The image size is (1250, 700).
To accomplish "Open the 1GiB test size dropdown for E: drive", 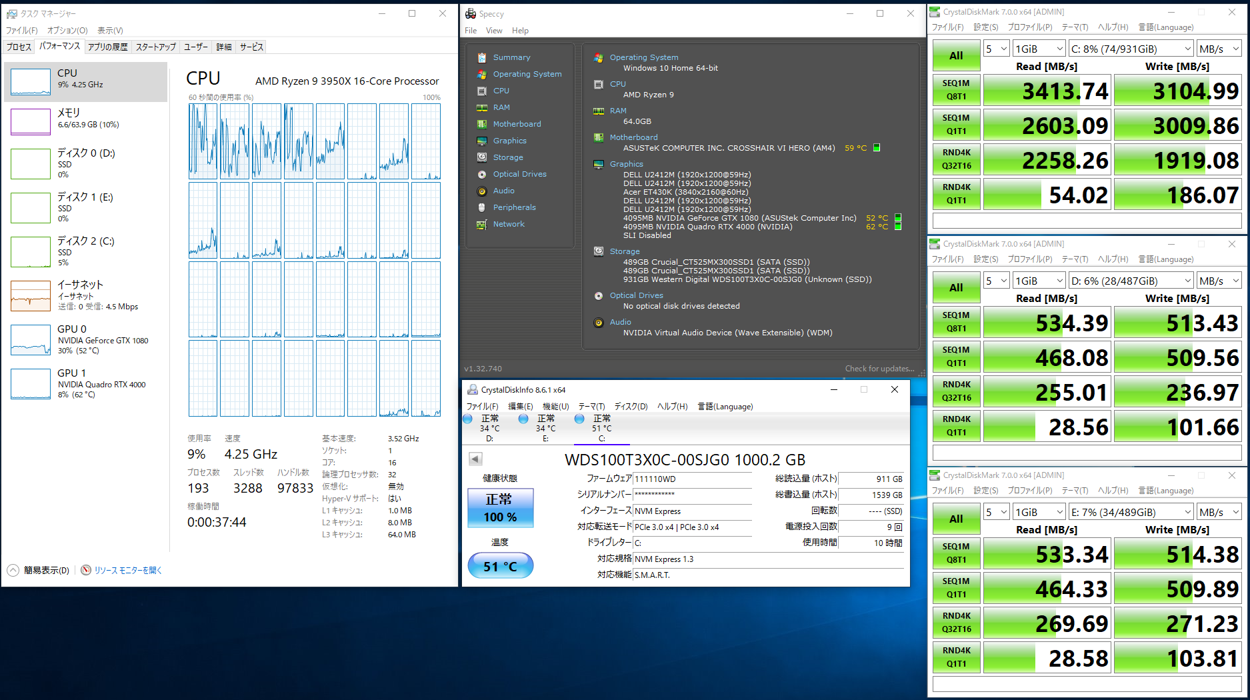I will [x=1039, y=512].
